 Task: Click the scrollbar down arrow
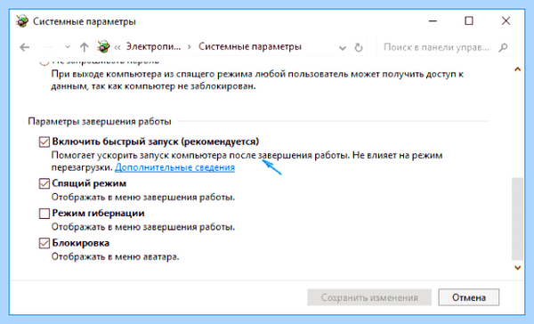tap(518, 268)
